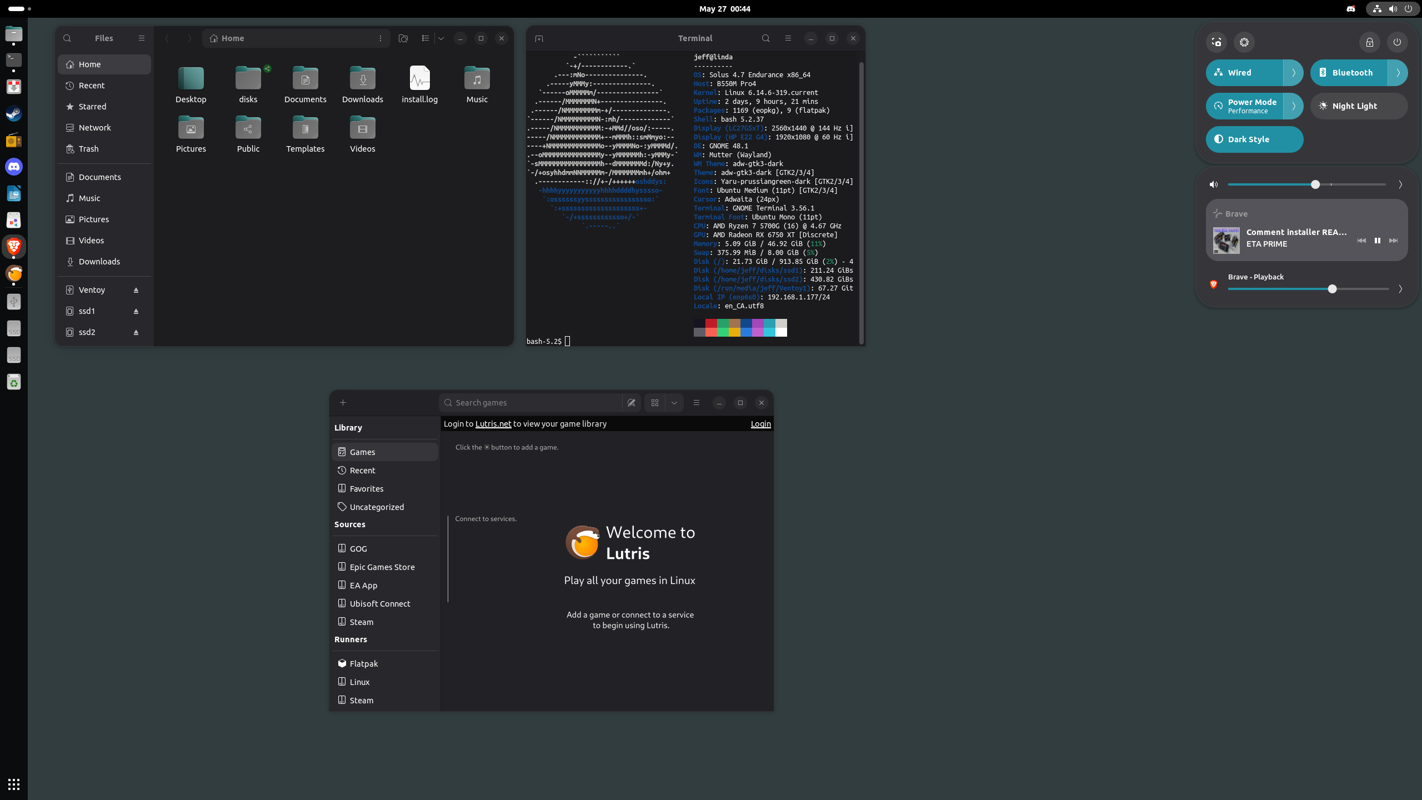Image resolution: width=1422 pixels, height=800 pixels.
Task: Open the disks folder
Action: 248,84
